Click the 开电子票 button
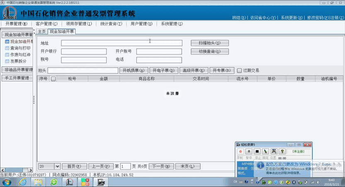This screenshot has height=187, width=345. point(164,70)
